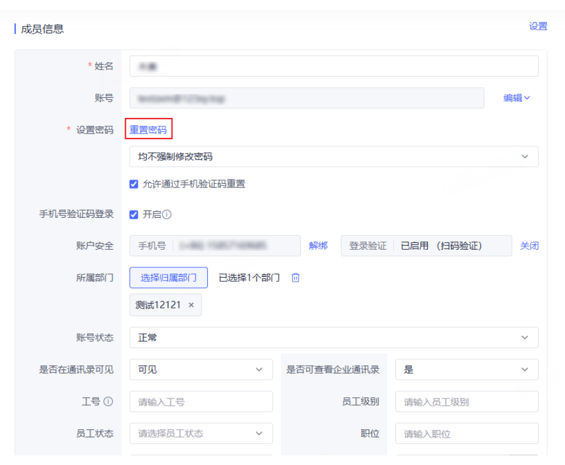Click the 设置 link at top right
Viewport: 565px width, 465px height.
(538, 27)
